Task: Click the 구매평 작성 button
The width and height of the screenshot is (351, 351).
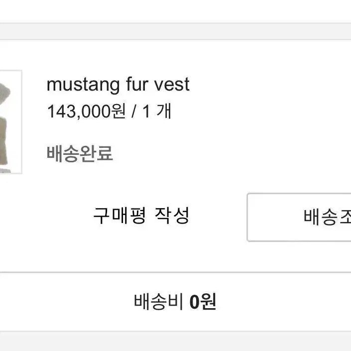Action: [141, 216]
